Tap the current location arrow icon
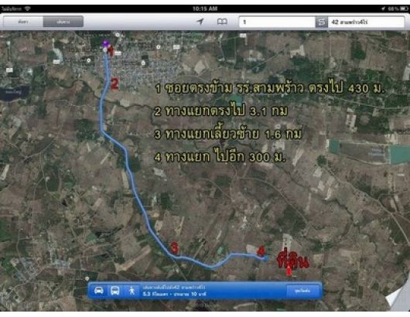 200,22
